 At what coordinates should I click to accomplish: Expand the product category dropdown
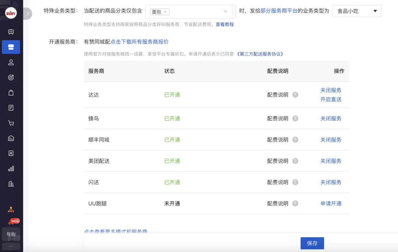click(226, 11)
